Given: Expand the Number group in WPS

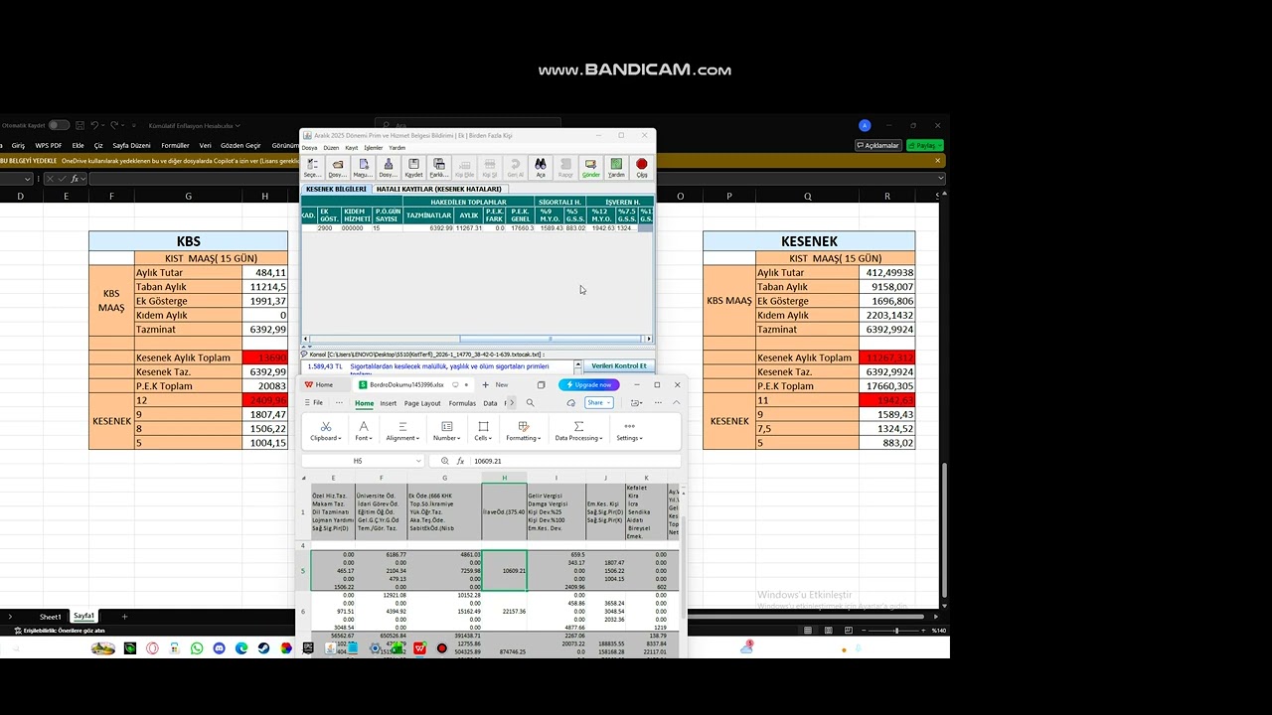Looking at the screenshot, I should point(446,431).
